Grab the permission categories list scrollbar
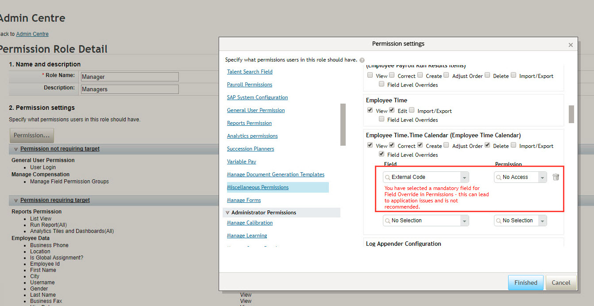Image resolution: width=594 pixels, height=306 pixels. (x=343, y=124)
